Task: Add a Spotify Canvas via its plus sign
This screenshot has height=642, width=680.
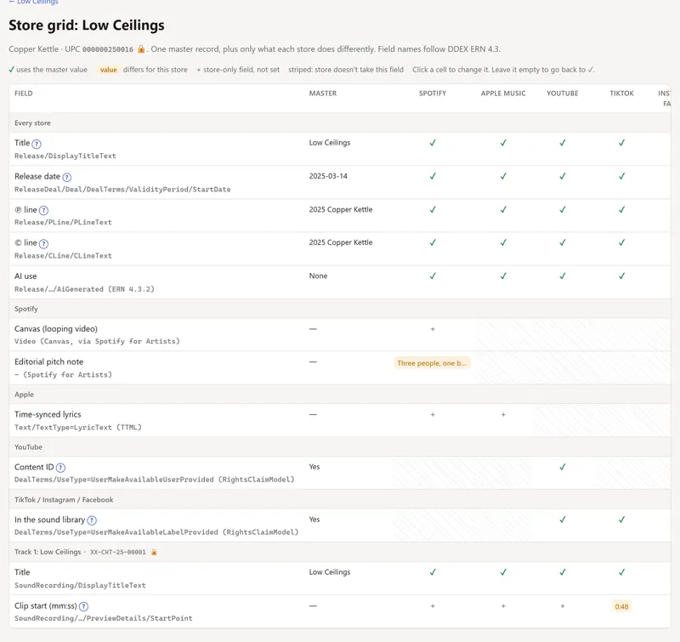Action: 433,329
